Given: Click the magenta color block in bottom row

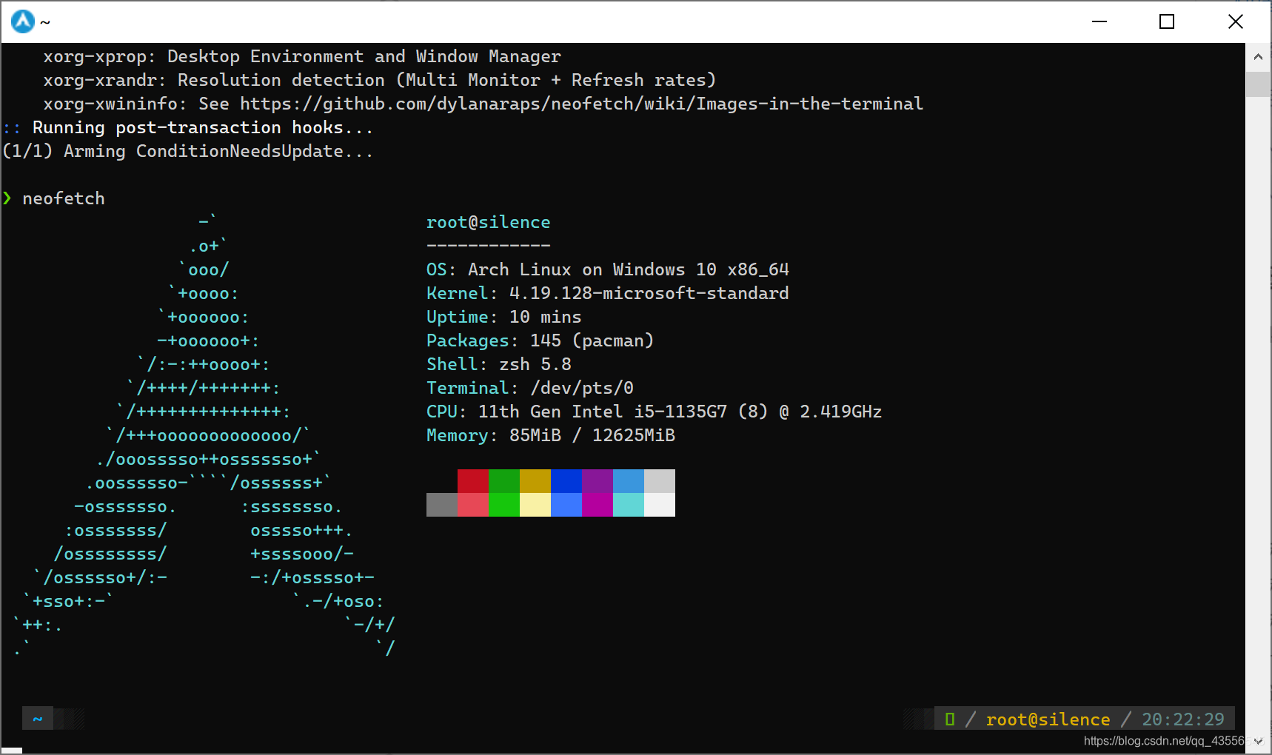Looking at the screenshot, I should click(x=597, y=505).
